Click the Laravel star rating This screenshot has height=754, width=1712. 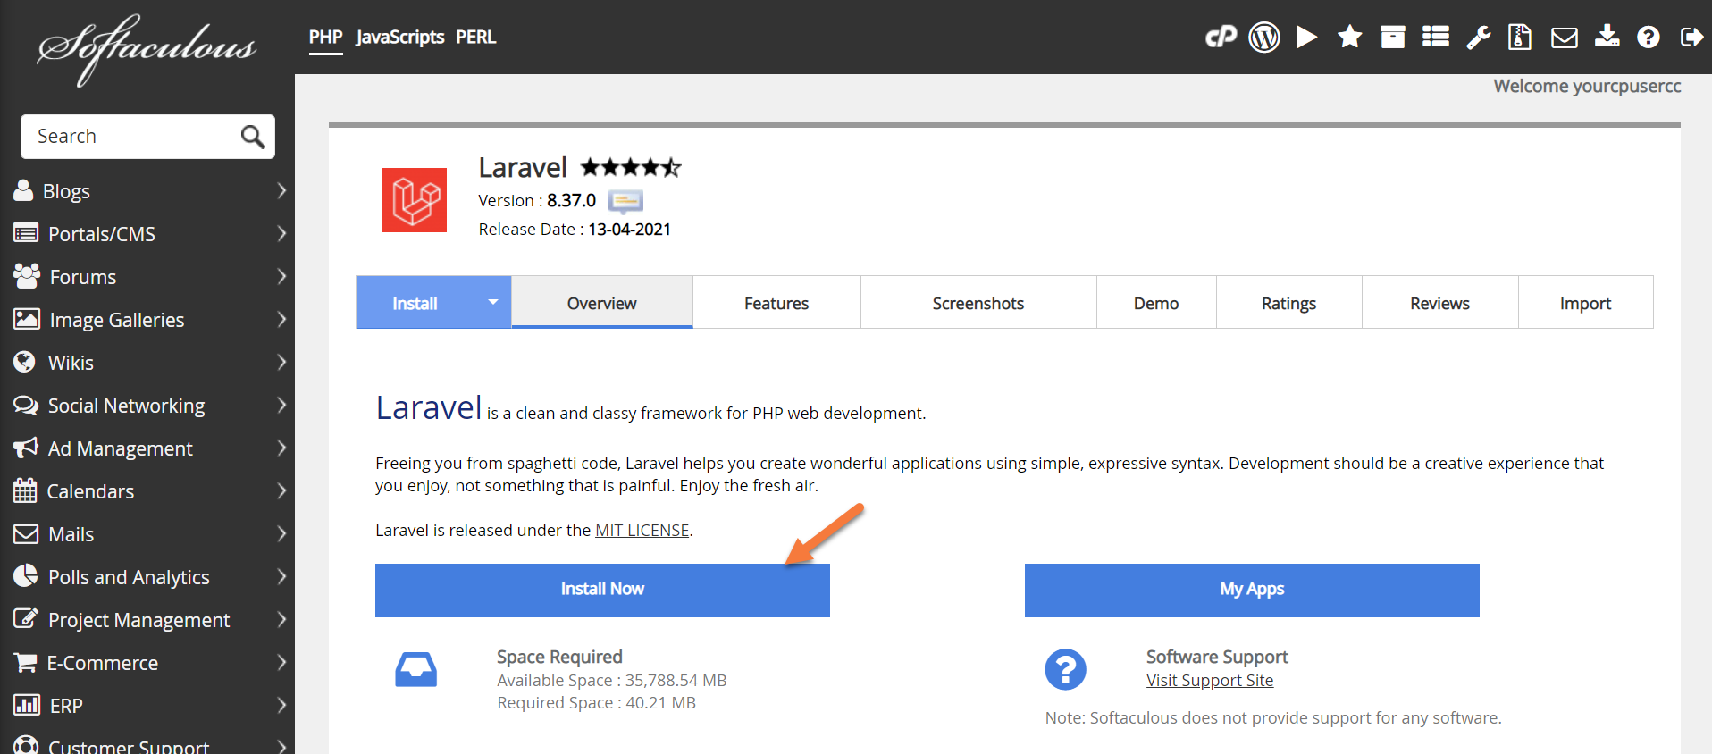[x=631, y=167]
